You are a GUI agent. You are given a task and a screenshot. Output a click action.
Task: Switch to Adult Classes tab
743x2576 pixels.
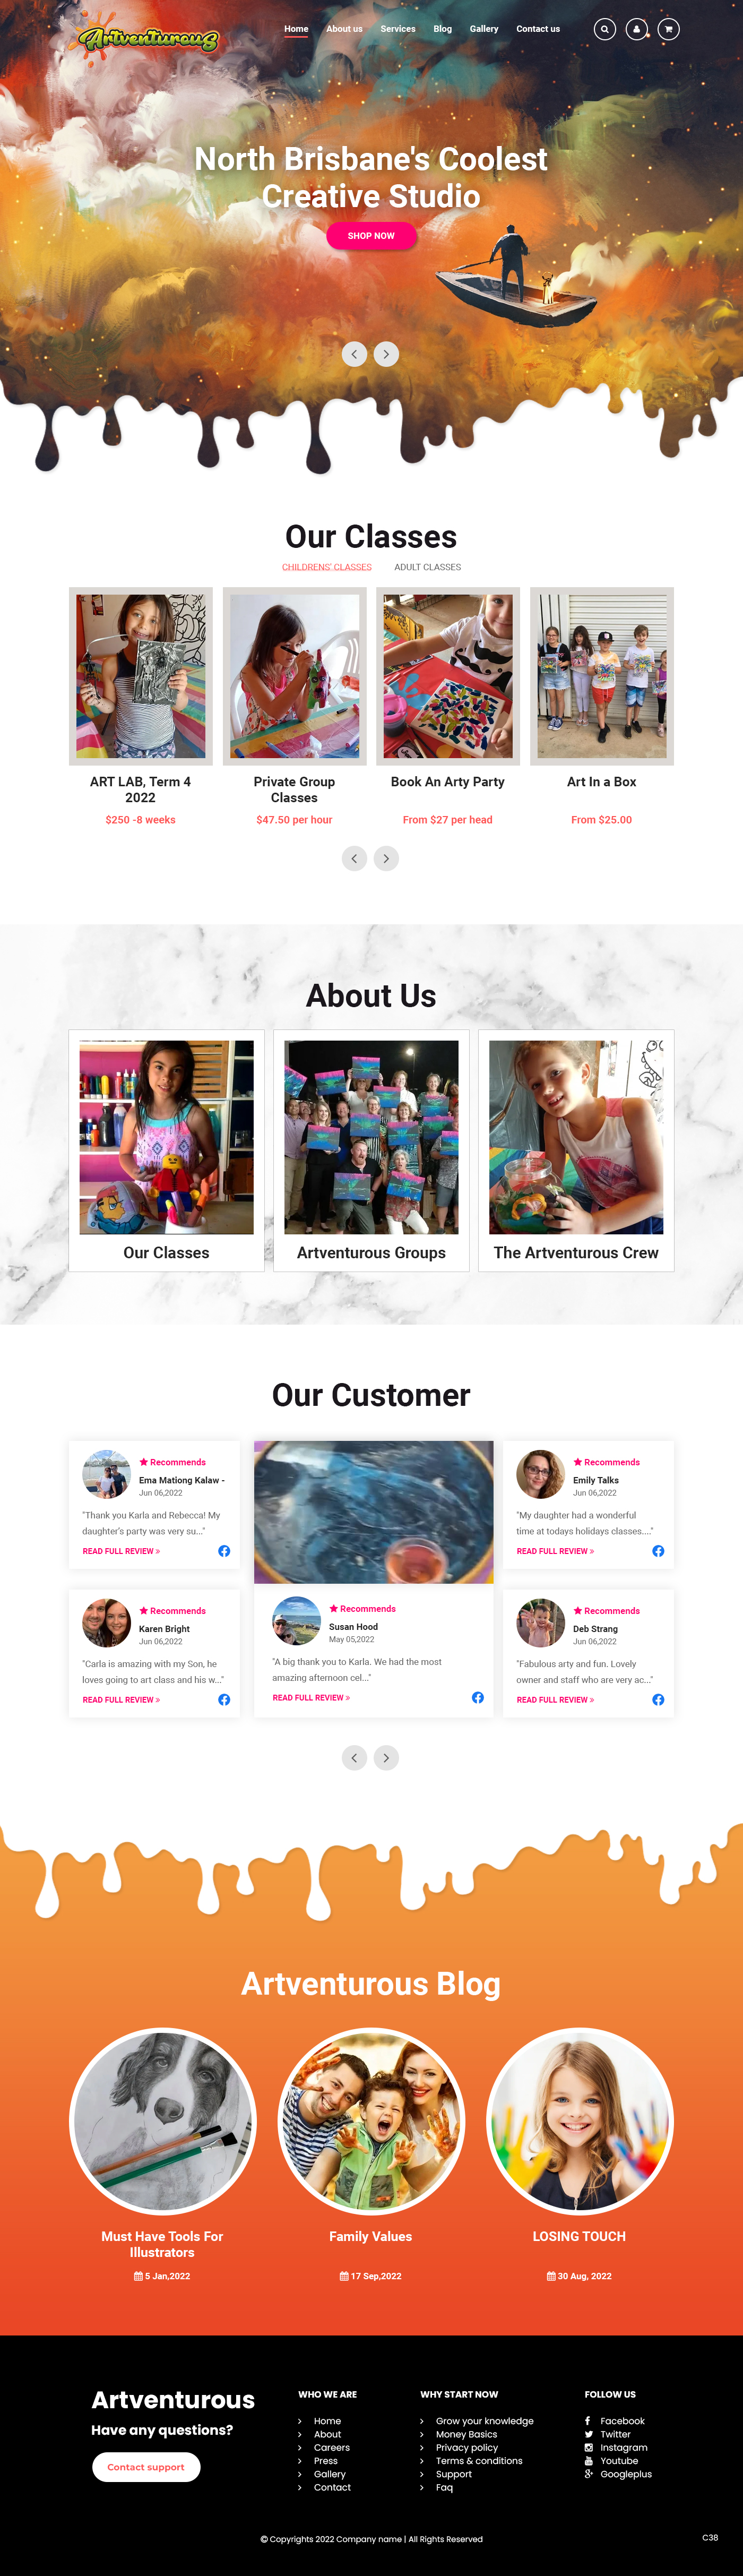coord(427,567)
